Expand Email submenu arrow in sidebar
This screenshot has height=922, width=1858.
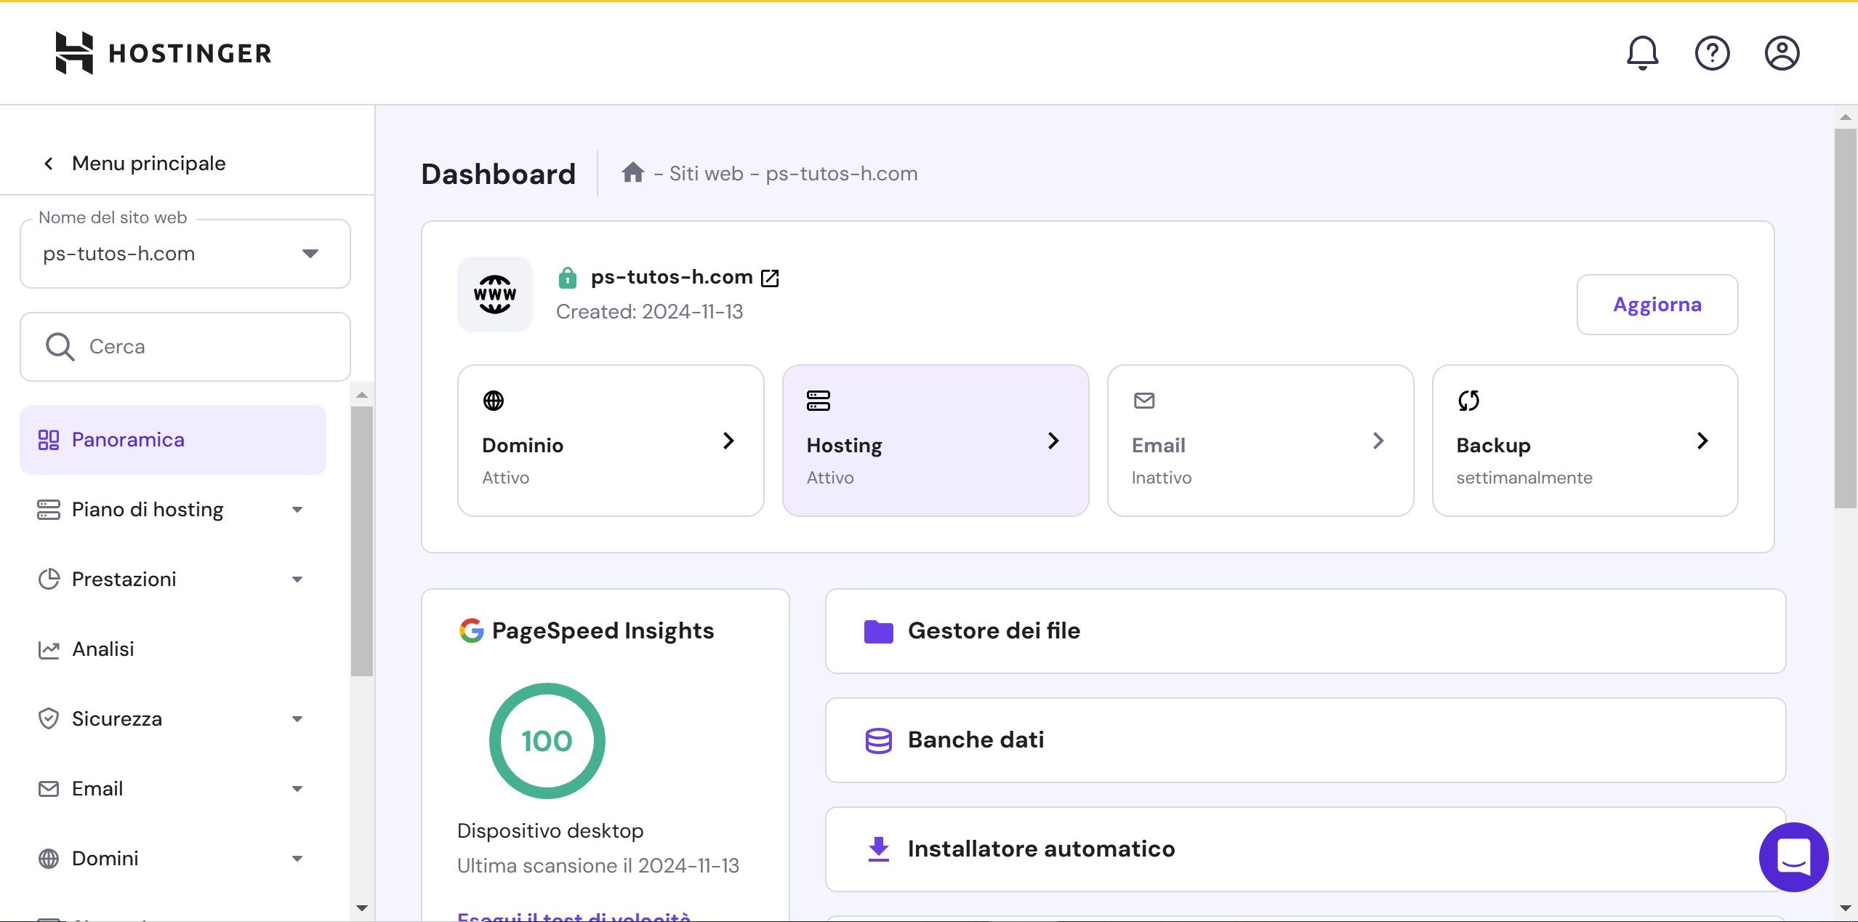point(297,789)
